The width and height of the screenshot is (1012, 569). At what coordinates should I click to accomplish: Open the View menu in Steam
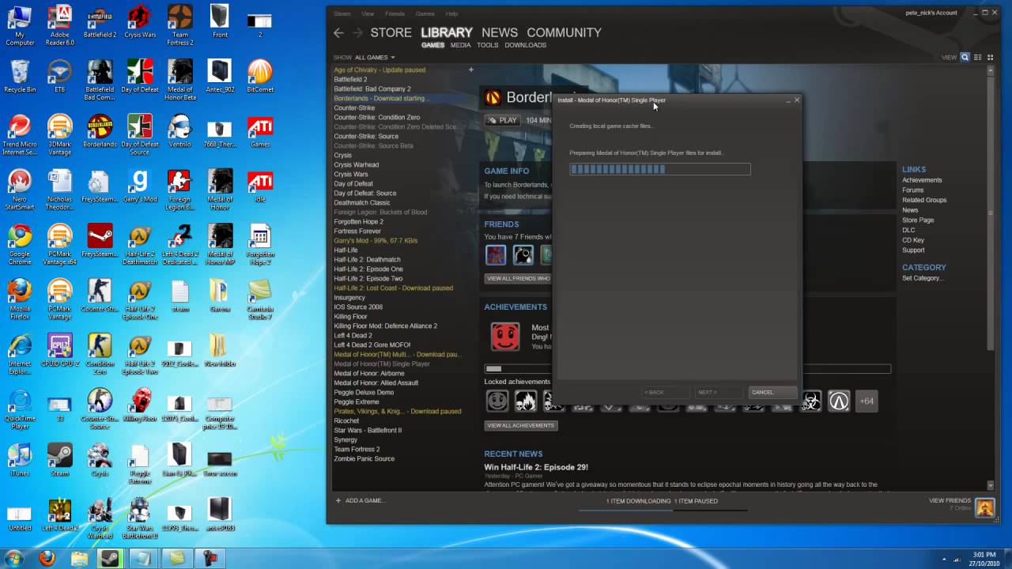coord(368,13)
